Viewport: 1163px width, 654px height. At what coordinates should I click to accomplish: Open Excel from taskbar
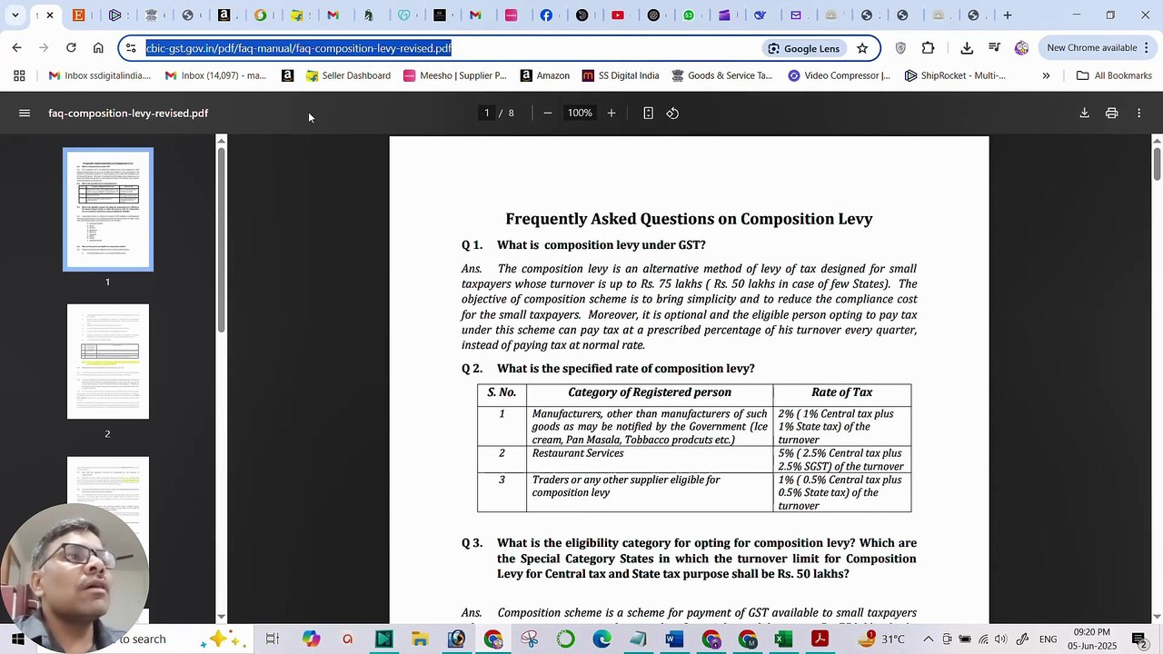[x=783, y=639]
